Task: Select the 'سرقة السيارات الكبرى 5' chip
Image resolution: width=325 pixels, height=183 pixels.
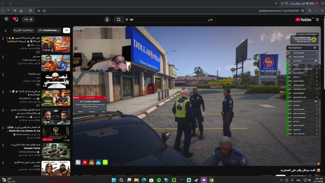Action: (23, 30)
